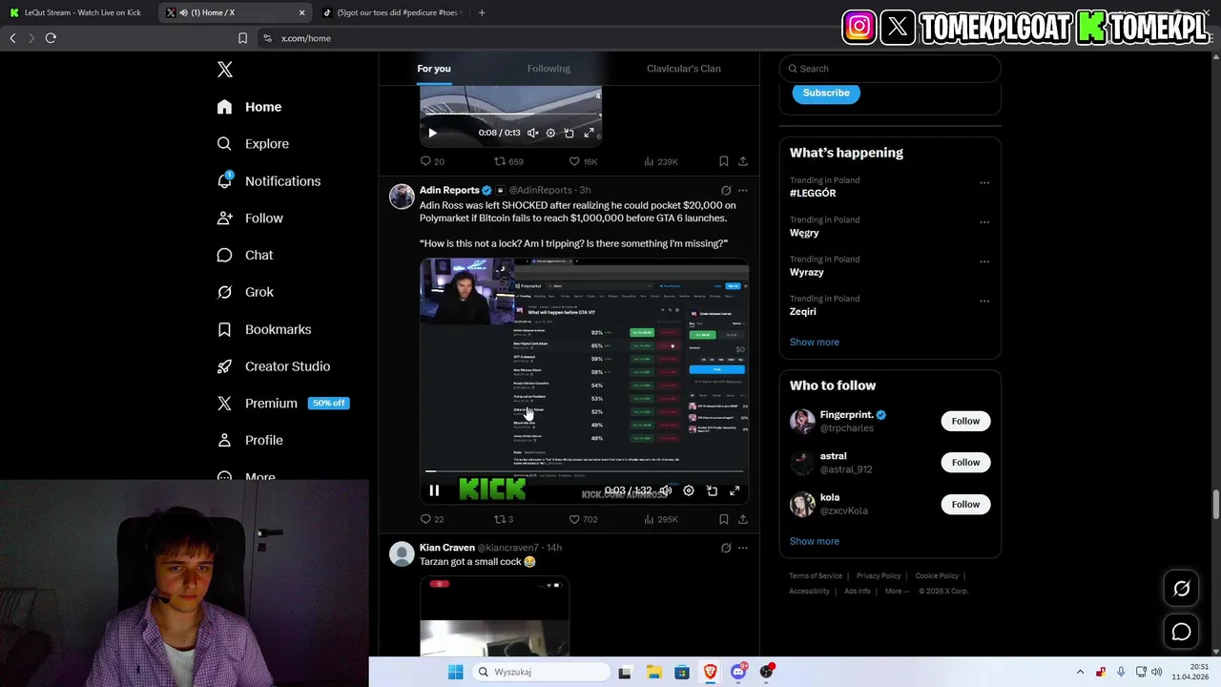
Task: Open Privacy Policy footer link
Action: 879,576
